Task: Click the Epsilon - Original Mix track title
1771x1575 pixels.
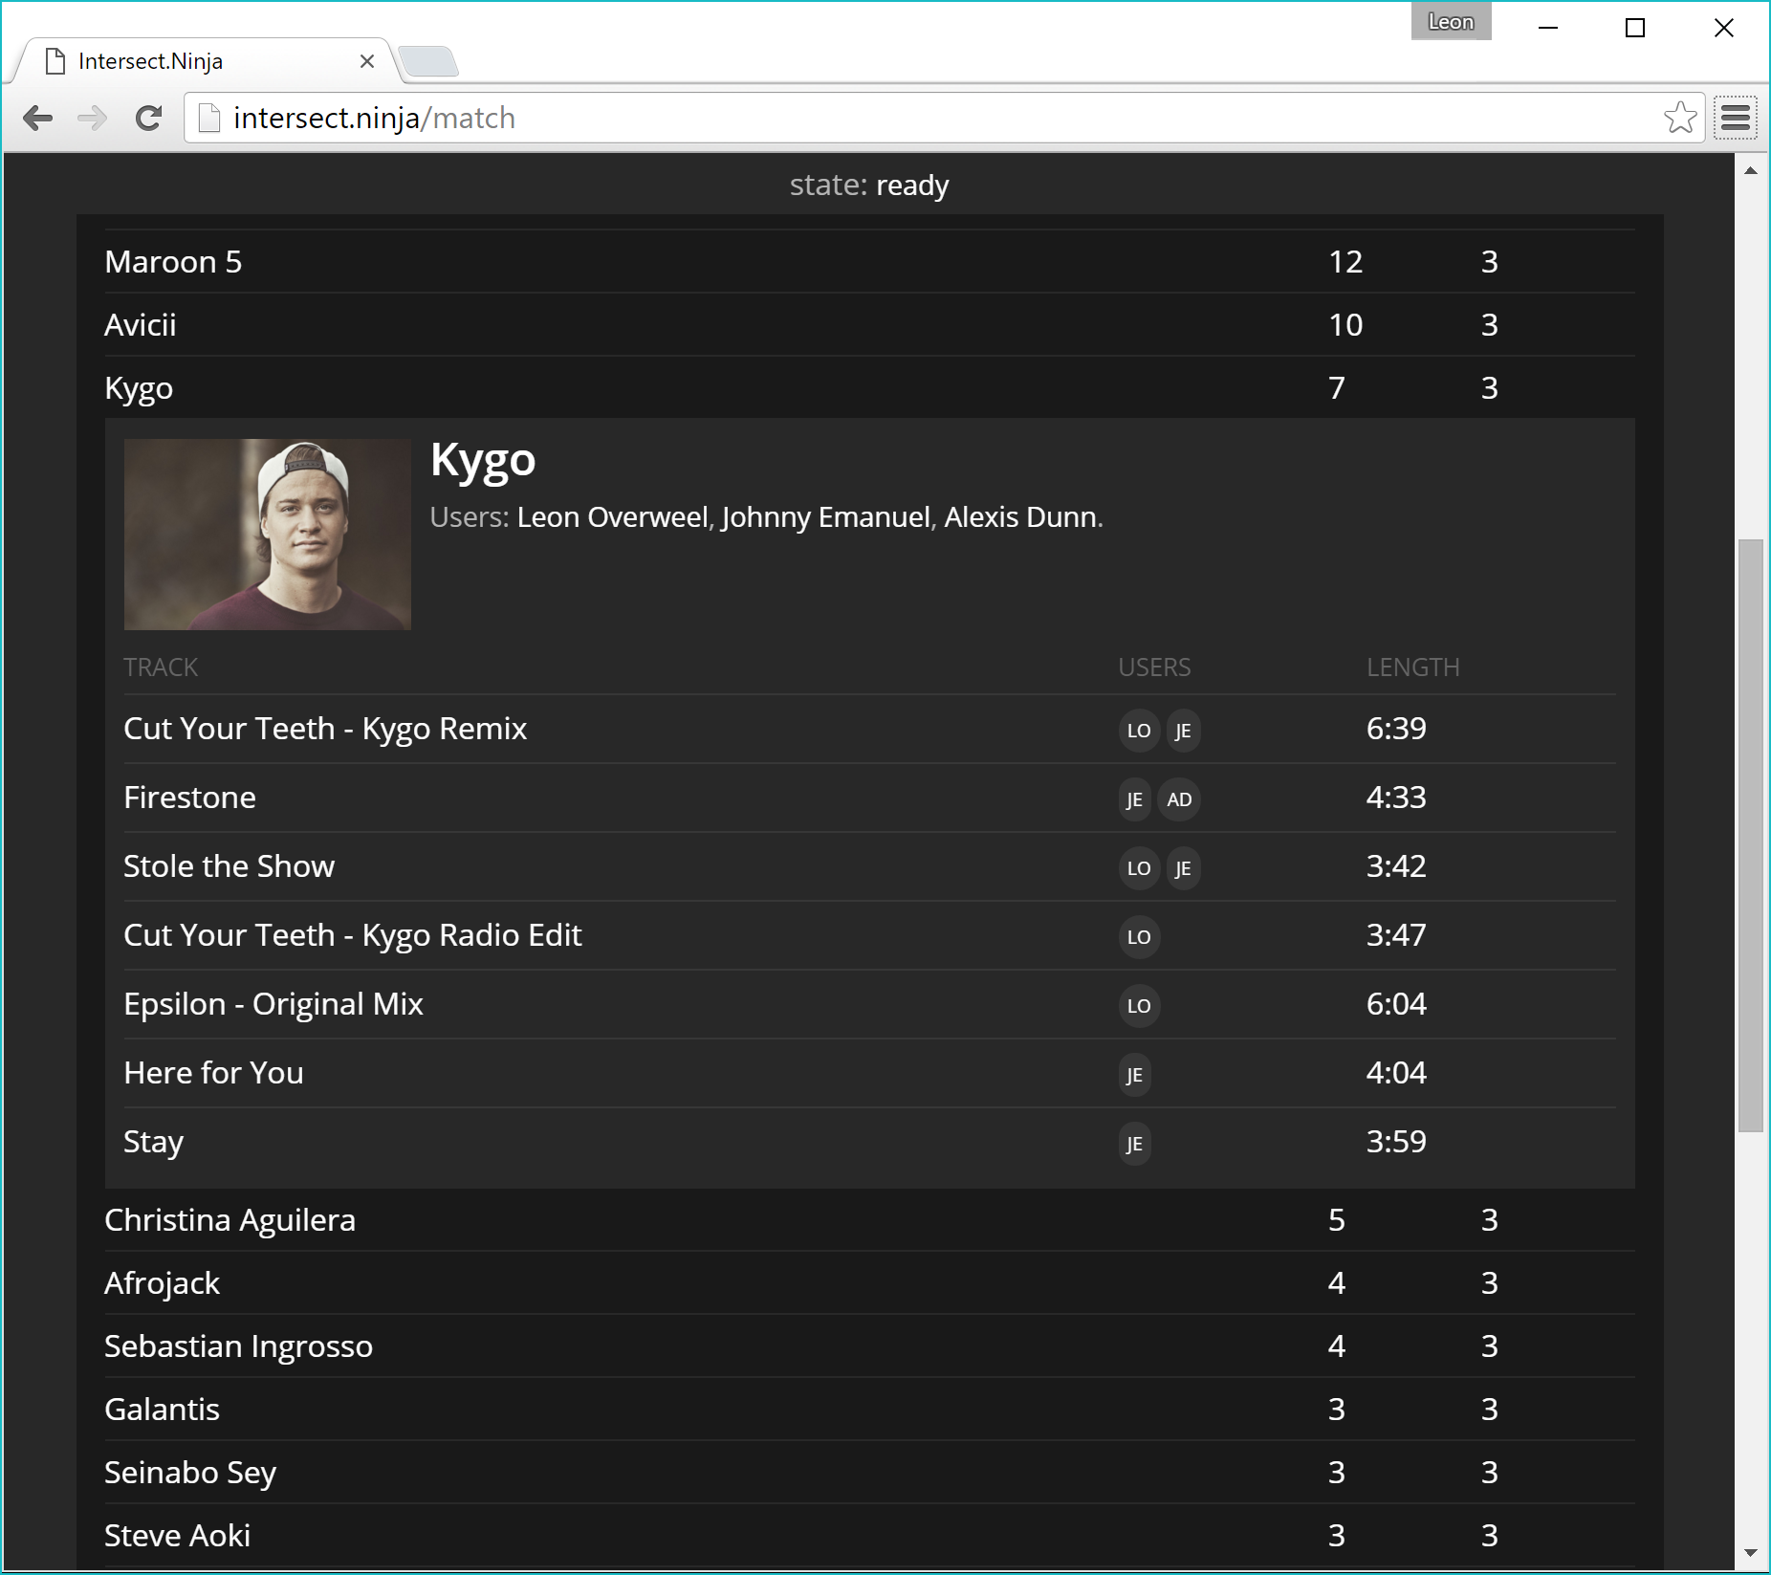Action: [x=273, y=1004]
